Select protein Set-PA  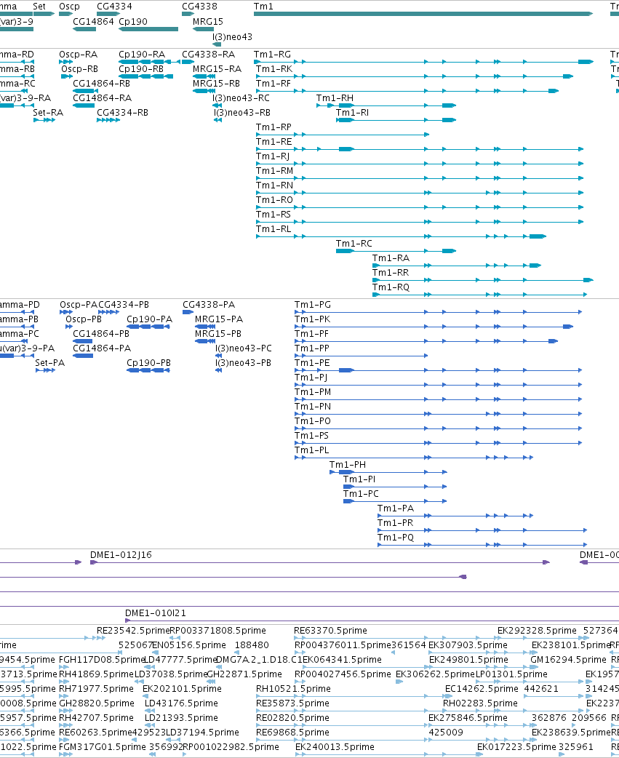click(49, 363)
